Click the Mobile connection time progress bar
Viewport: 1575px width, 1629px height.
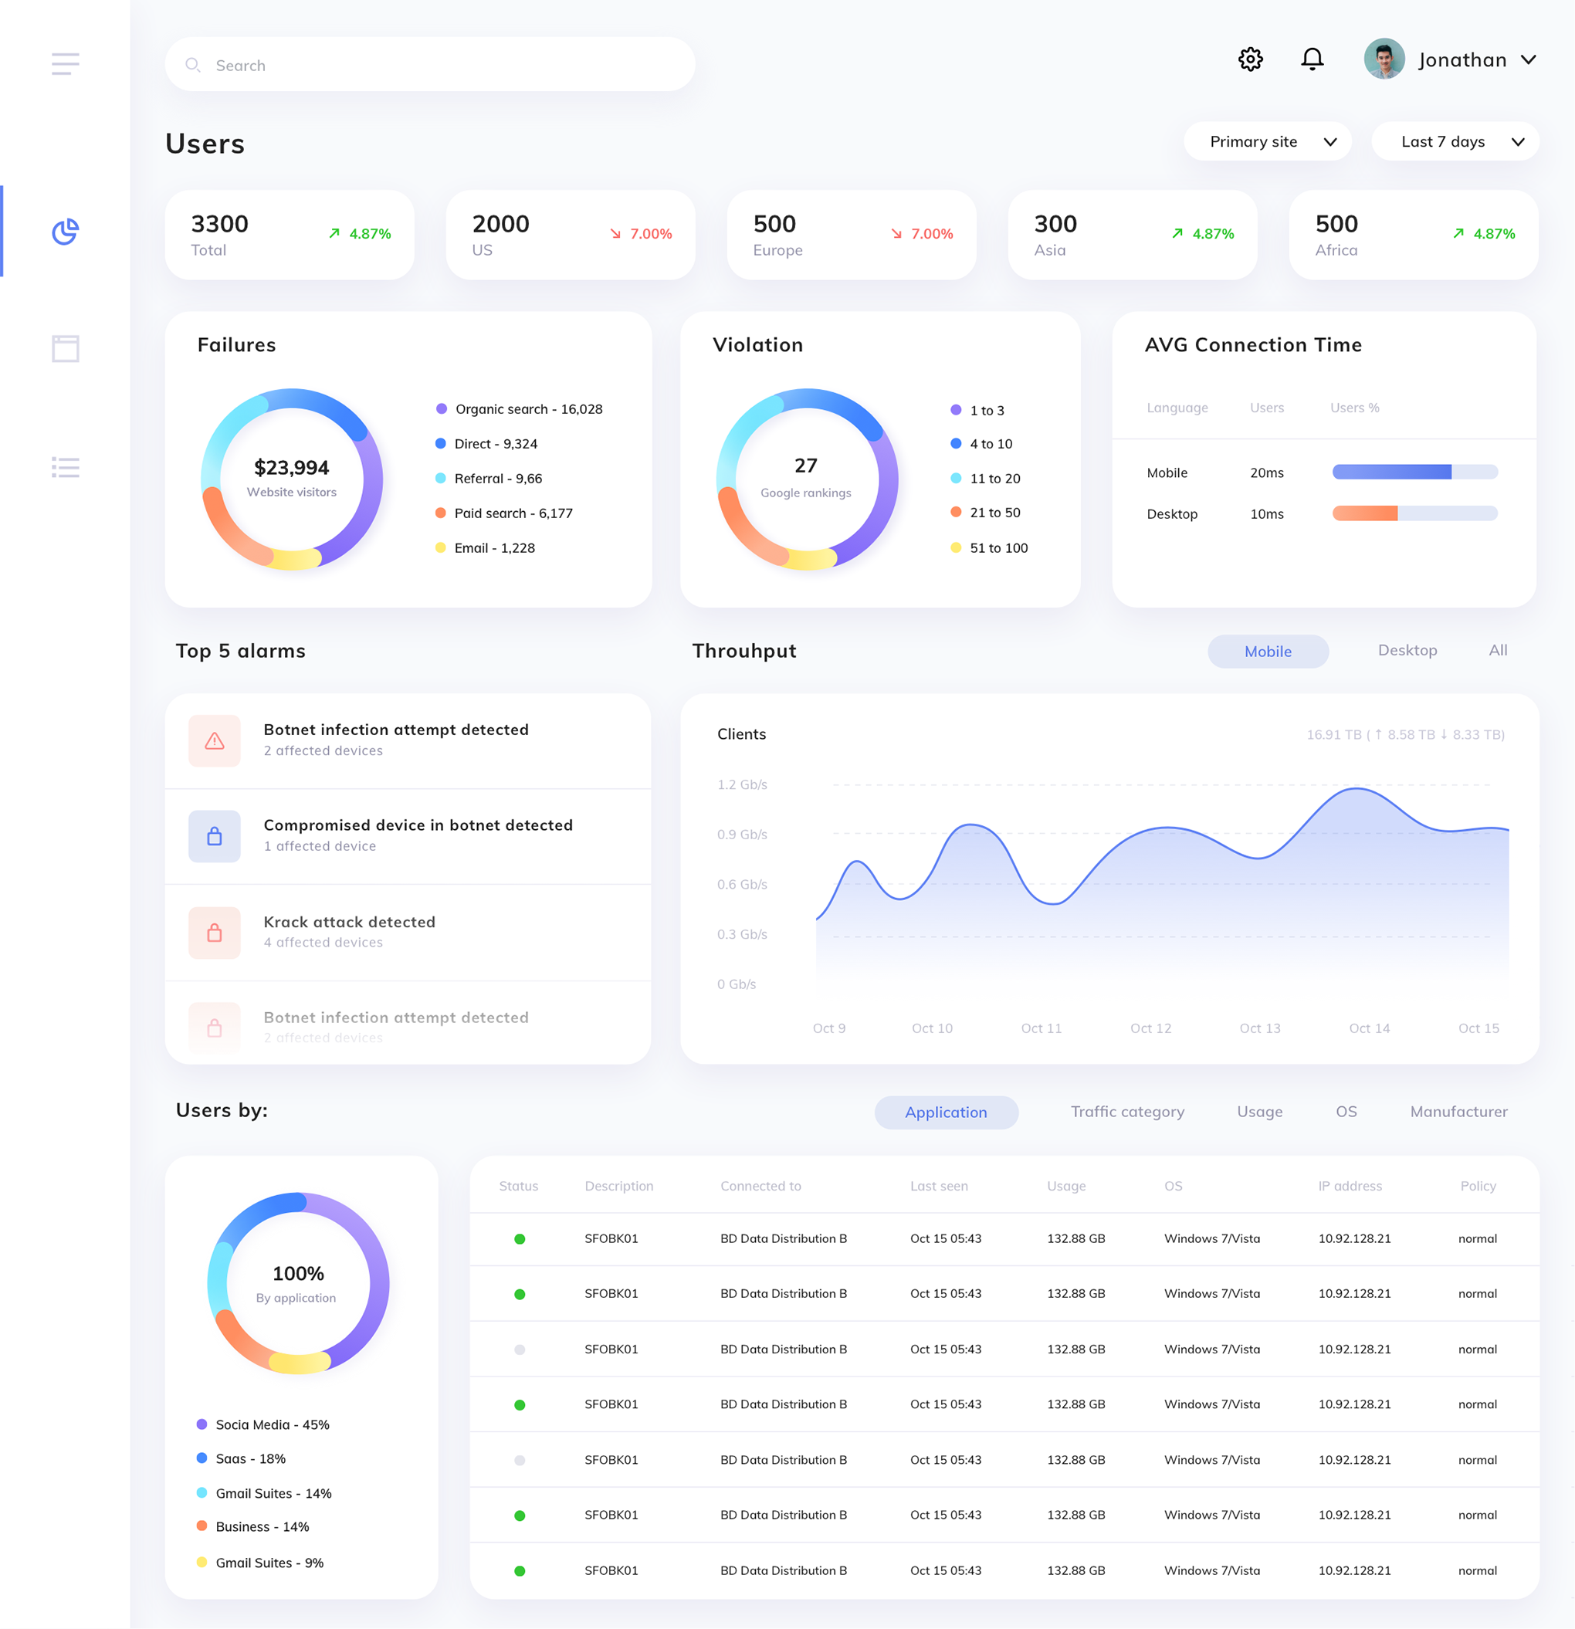pyautogui.click(x=1414, y=472)
